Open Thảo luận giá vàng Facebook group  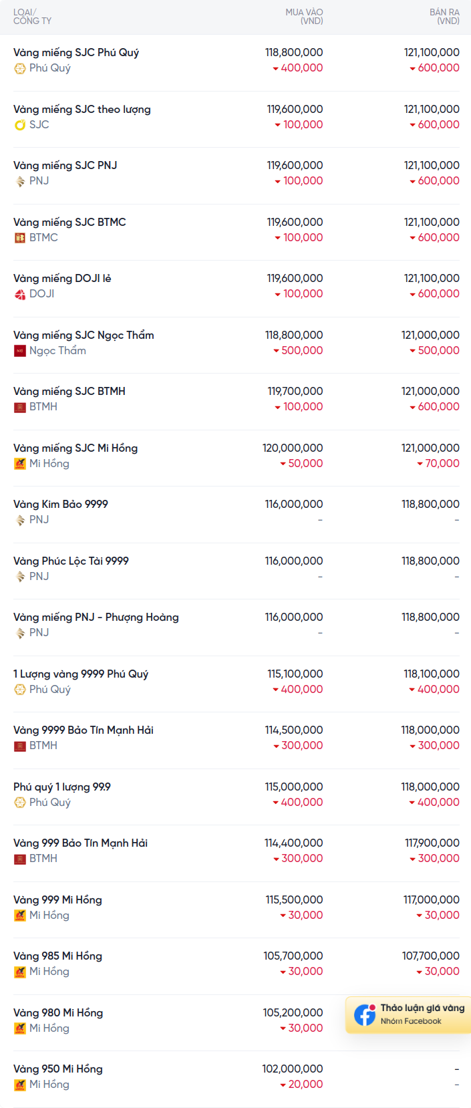click(408, 1014)
